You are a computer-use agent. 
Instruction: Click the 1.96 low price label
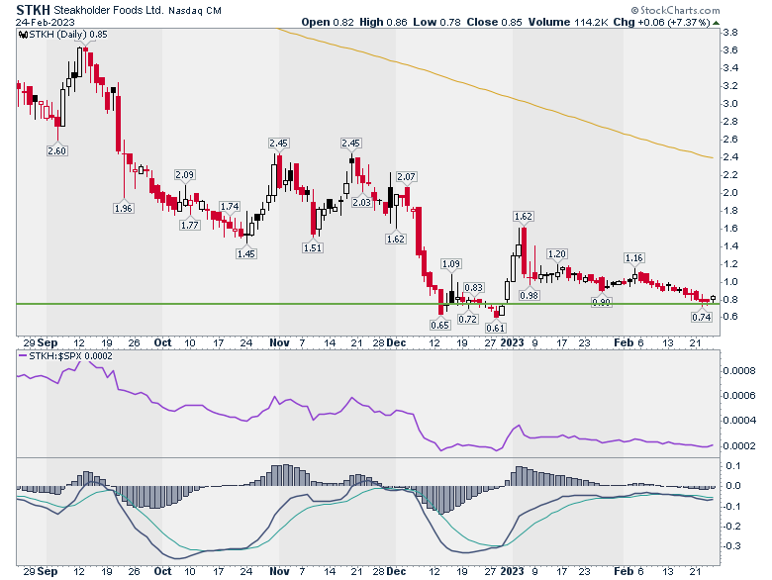pos(123,208)
